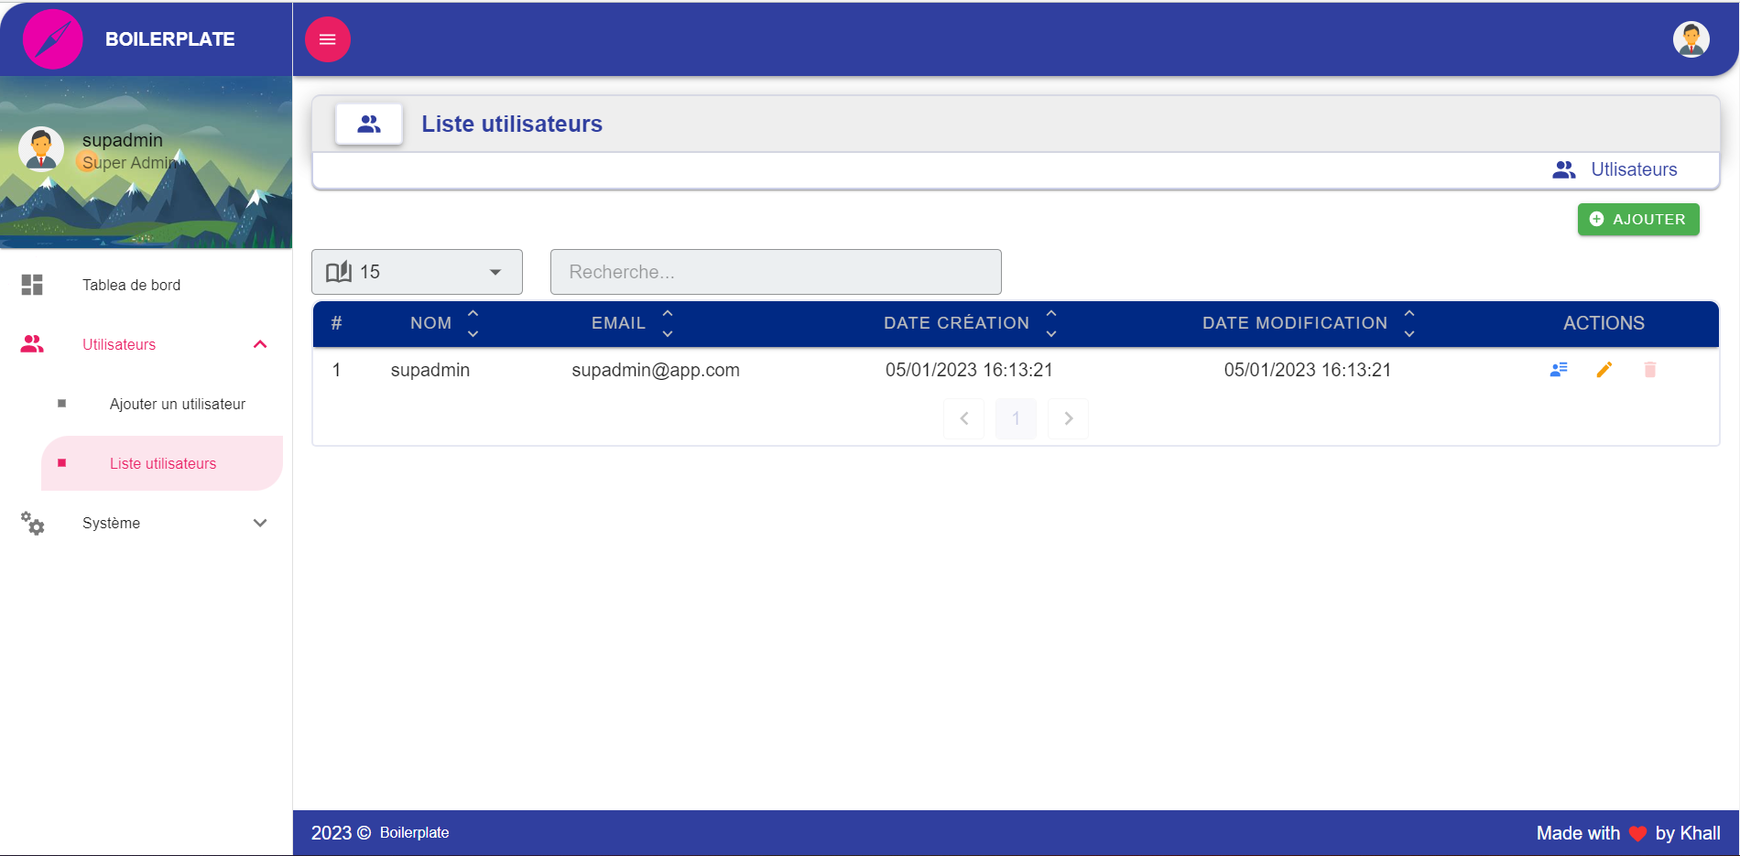Go to the previous page arrow
This screenshot has width=1740, height=856.
tap(963, 418)
